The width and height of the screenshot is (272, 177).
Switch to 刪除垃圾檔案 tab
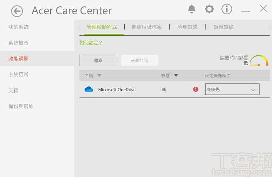click(147, 27)
